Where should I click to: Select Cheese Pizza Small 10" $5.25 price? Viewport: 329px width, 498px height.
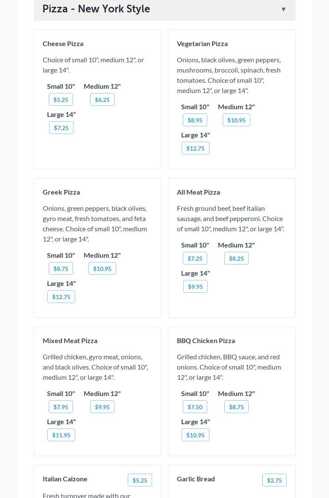click(x=61, y=99)
